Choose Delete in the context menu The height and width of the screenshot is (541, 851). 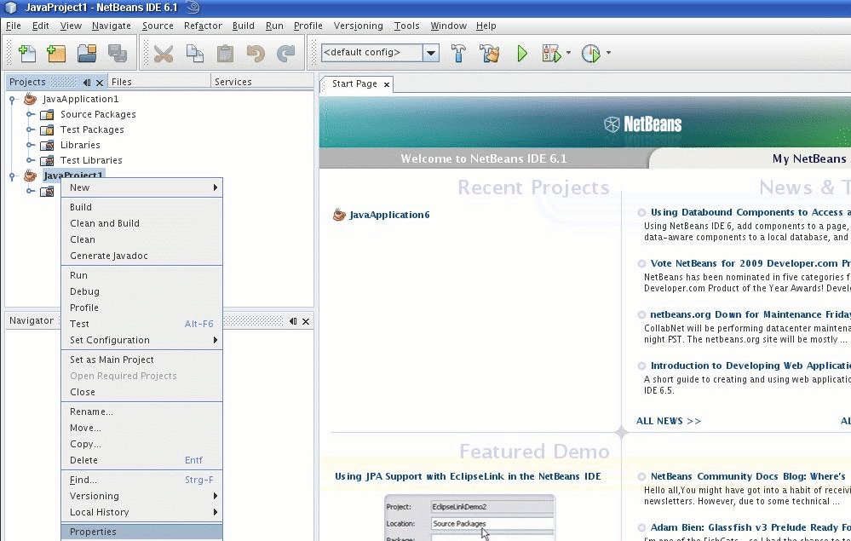tap(141, 460)
